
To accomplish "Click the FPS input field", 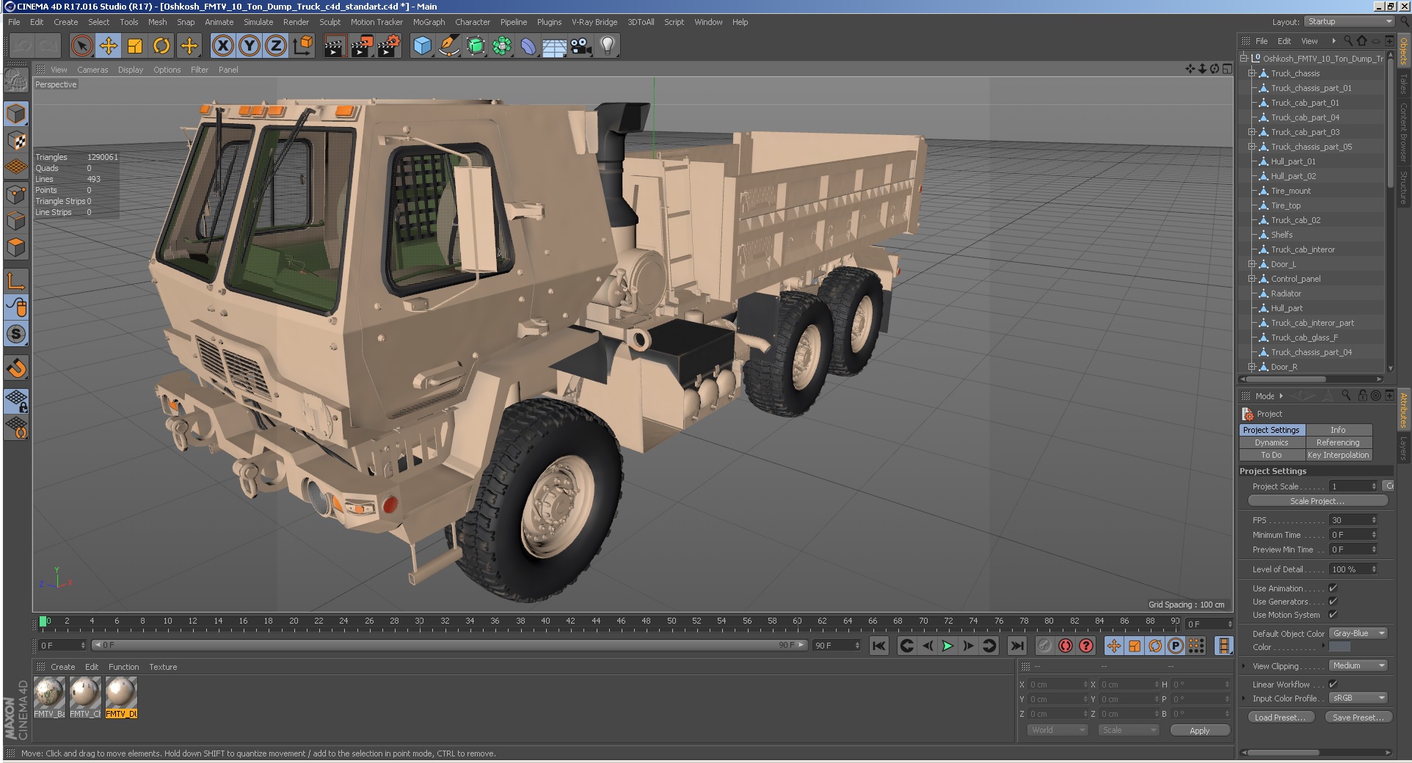I will pyautogui.click(x=1353, y=520).
